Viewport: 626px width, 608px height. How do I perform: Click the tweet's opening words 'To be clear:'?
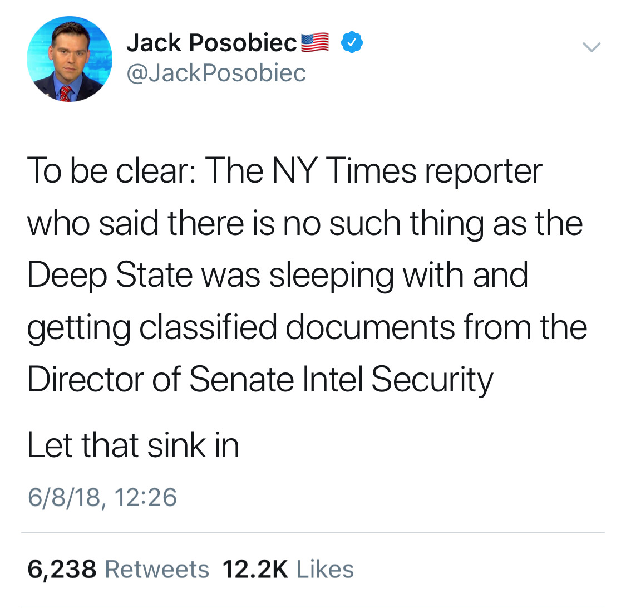111,170
